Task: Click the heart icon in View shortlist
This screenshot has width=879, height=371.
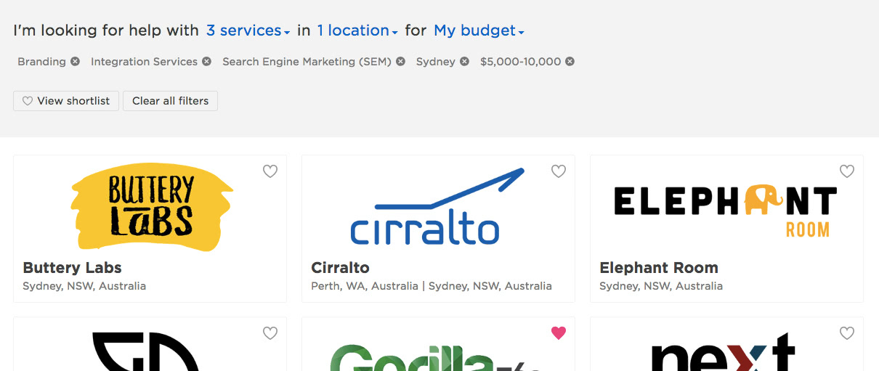Action: 28,101
